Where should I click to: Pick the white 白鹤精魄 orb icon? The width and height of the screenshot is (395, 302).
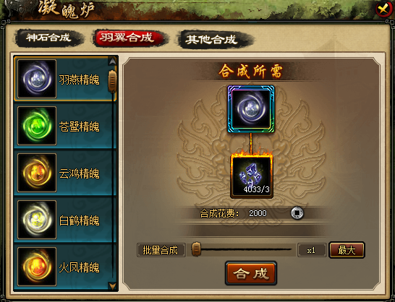point(37,220)
